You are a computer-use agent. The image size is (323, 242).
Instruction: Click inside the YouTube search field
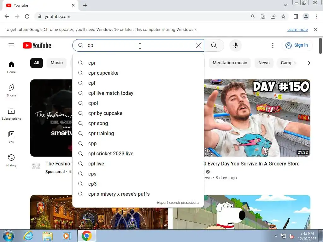tap(138, 45)
